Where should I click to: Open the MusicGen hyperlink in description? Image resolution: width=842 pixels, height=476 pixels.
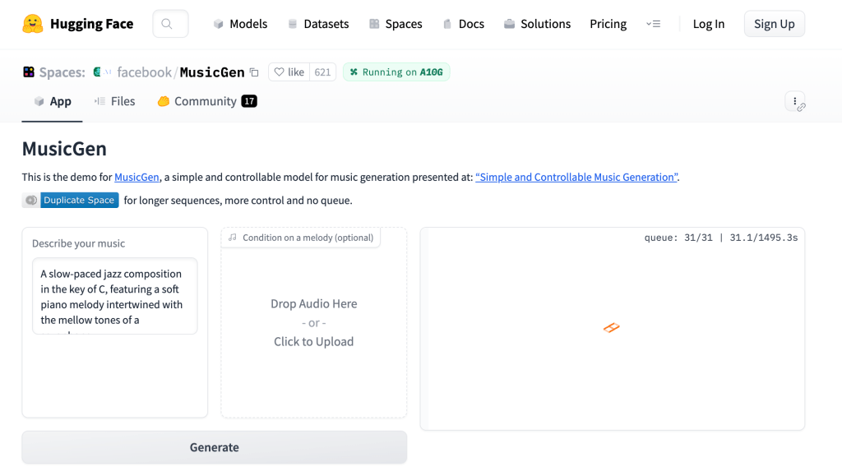pos(137,177)
